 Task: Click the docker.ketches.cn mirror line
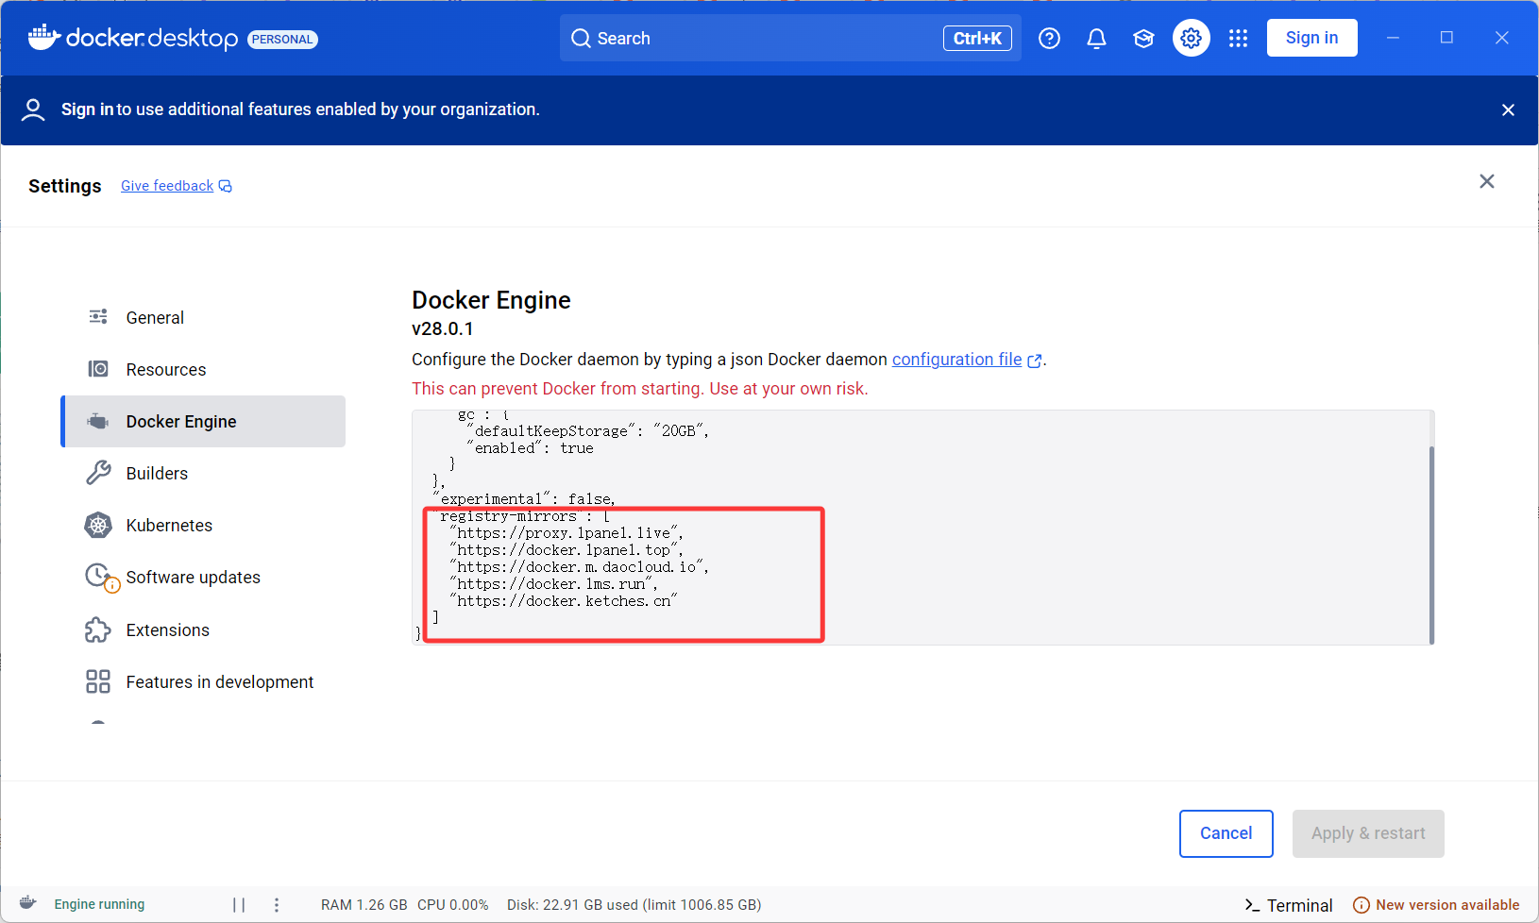click(x=564, y=601)
